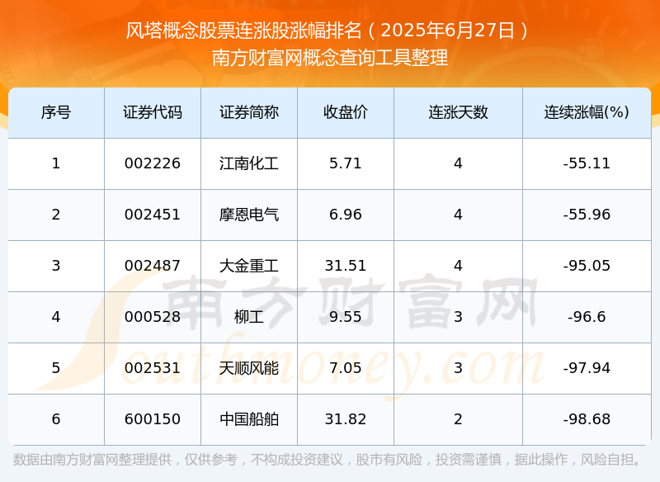
Task: Click the serial number in the 天顺风能 row
Action: pos(56,368)
